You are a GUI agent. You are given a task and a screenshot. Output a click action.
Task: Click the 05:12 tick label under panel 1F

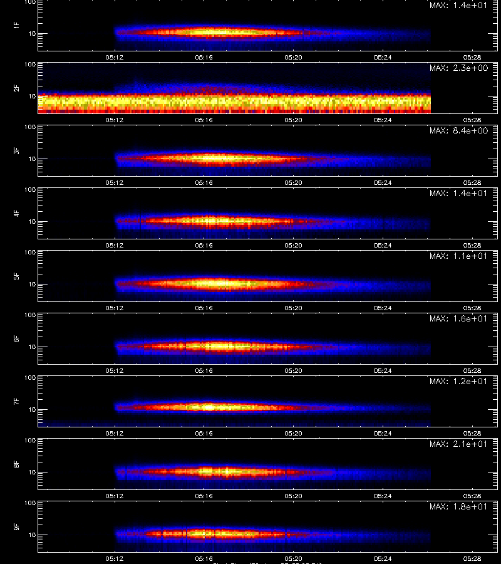114,58
